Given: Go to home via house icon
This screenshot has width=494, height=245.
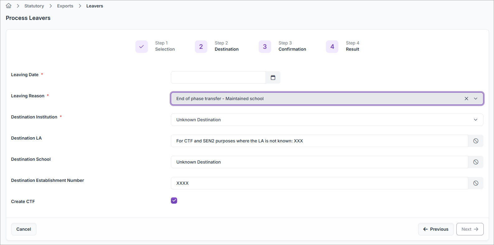Looking at the screenshot, I should tap(9, 6).
